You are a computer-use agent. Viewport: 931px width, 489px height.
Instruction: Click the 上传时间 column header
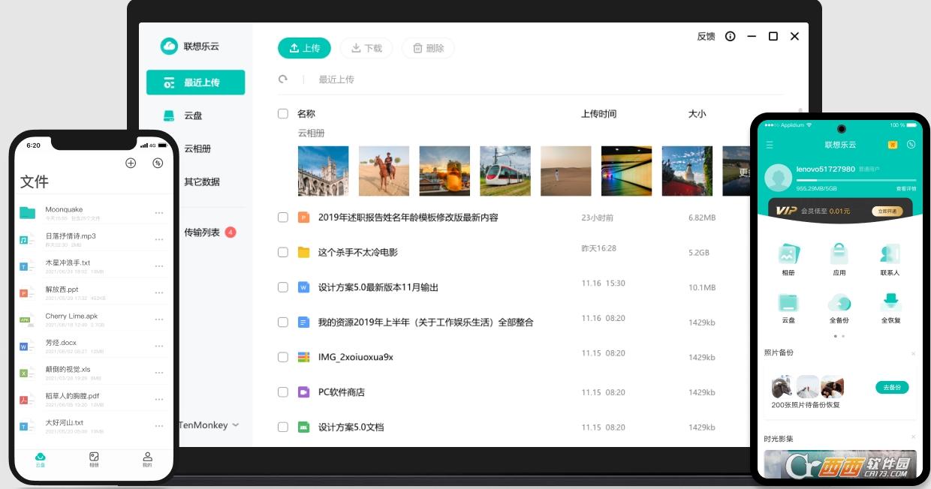[x=598, y=114]
